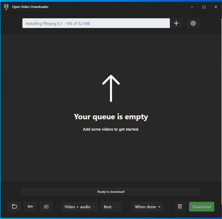222x219 pixels.
Task: Clear the queue using the trash icon
Action: (x=180, y=207)
